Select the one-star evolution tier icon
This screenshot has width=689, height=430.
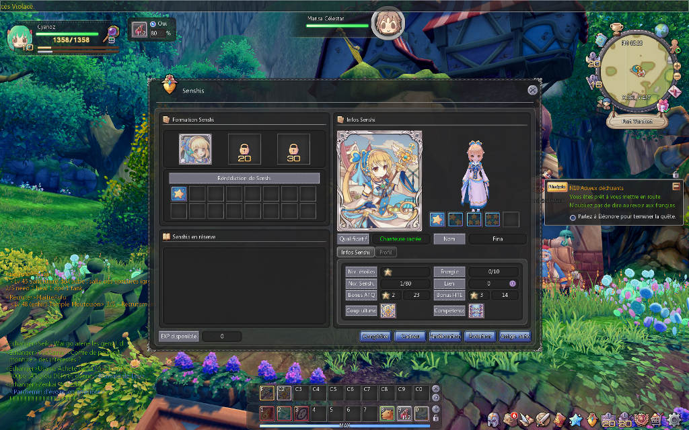click(437, 220)
